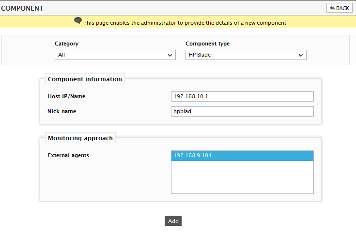
Task: Click the Add button
Action: point(173,221)
